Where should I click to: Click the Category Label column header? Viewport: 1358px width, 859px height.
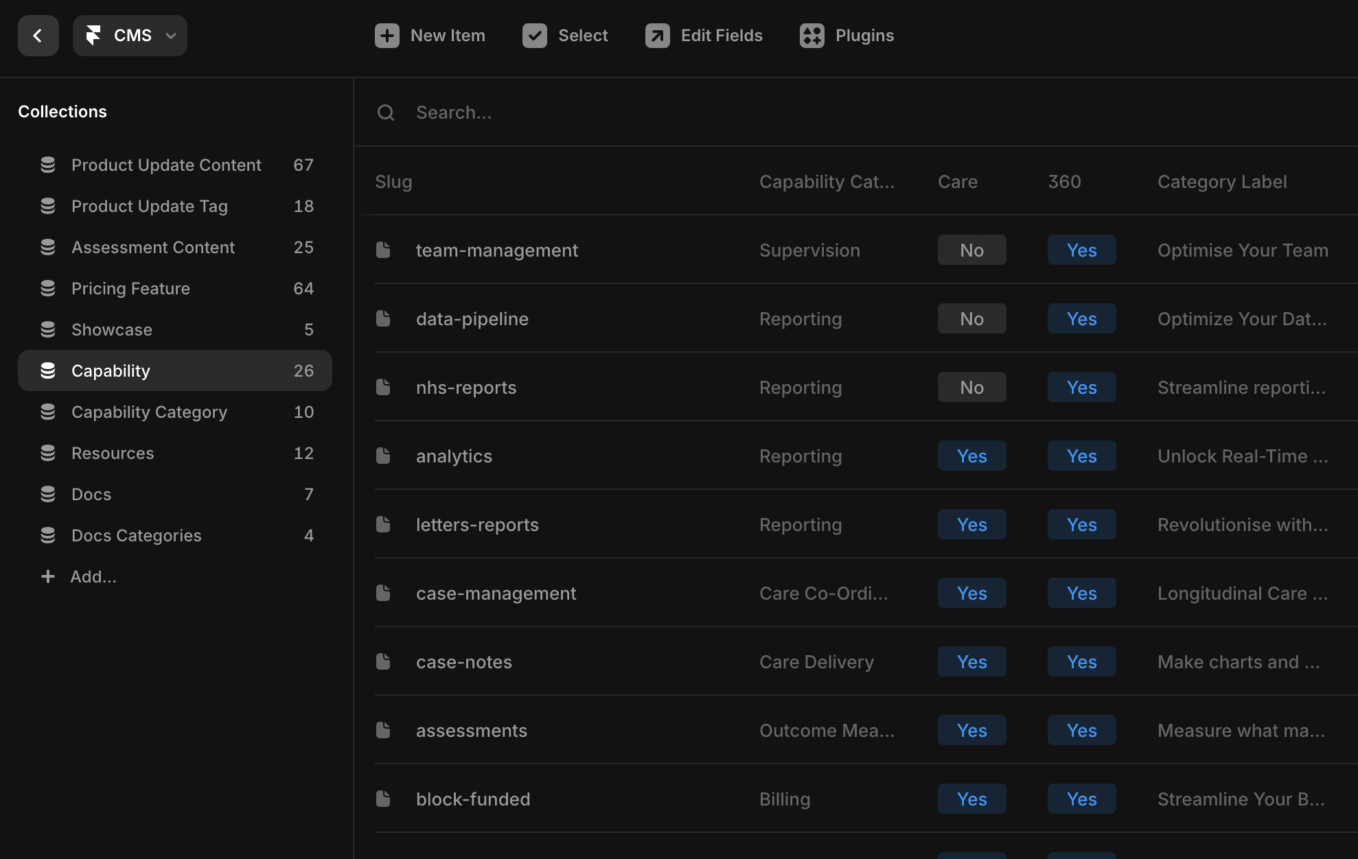[1222, 182]
